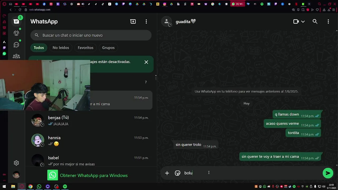This screenshot has height=190, width=338.
Task: Reload the WhatsApp web page
Action: [x=20, y=10]
